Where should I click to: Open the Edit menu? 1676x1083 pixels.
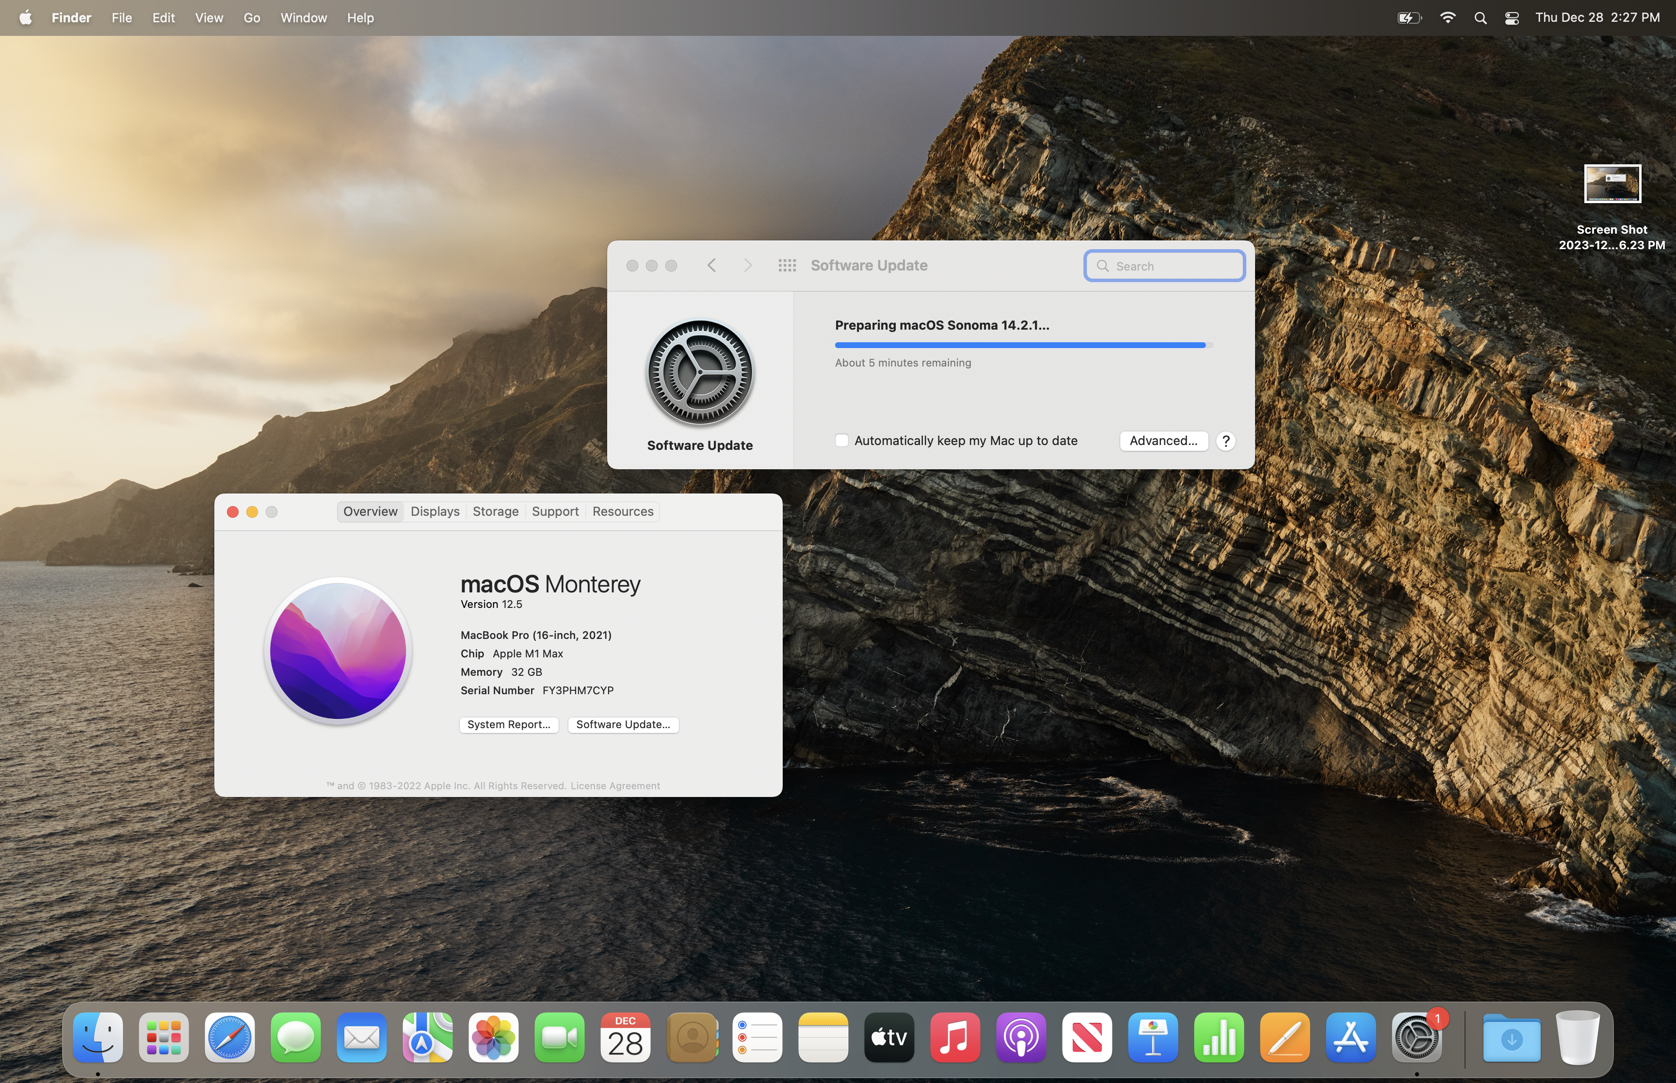click(x=163, y=17)
